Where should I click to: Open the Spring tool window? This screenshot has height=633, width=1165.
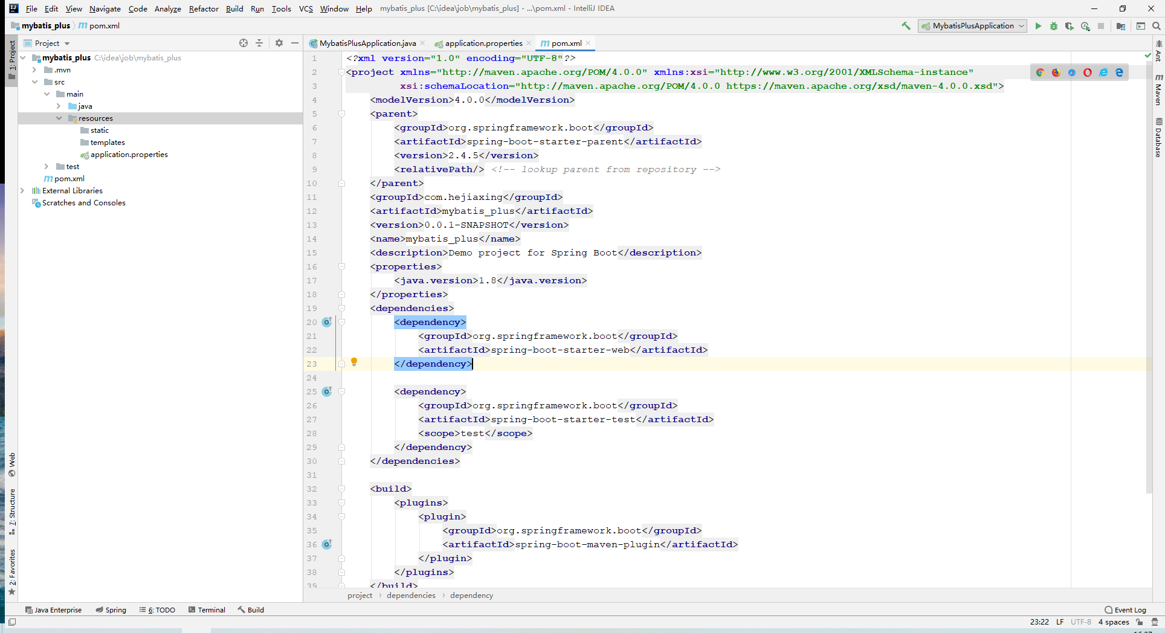(111, 610)
